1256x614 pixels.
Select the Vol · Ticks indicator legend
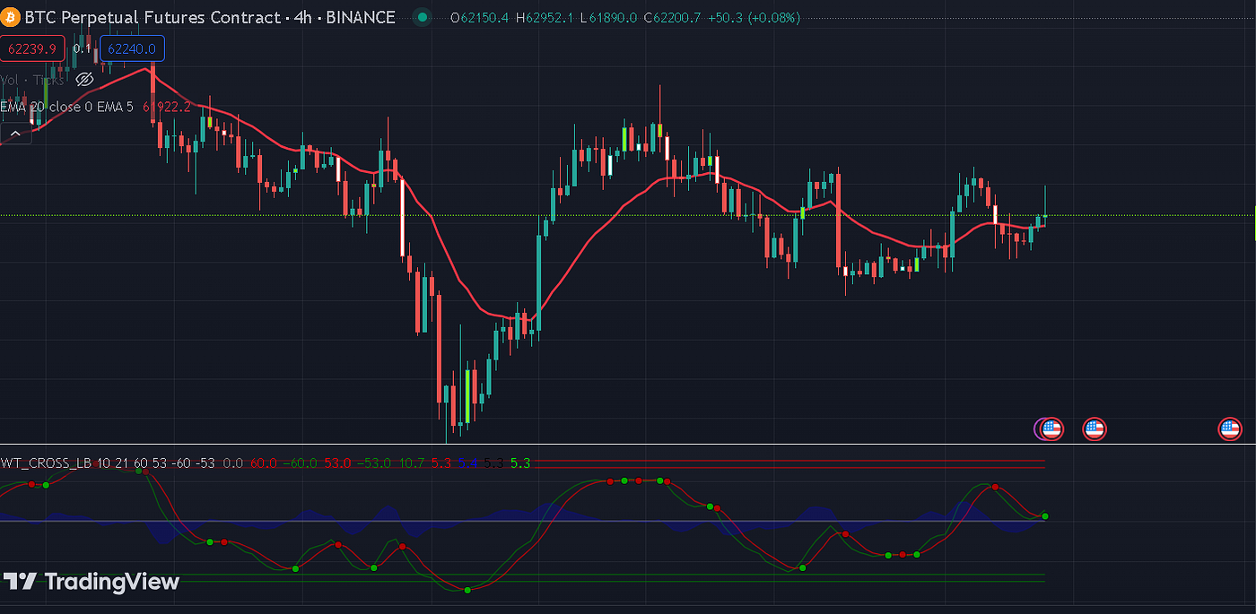tap(32, 80)
